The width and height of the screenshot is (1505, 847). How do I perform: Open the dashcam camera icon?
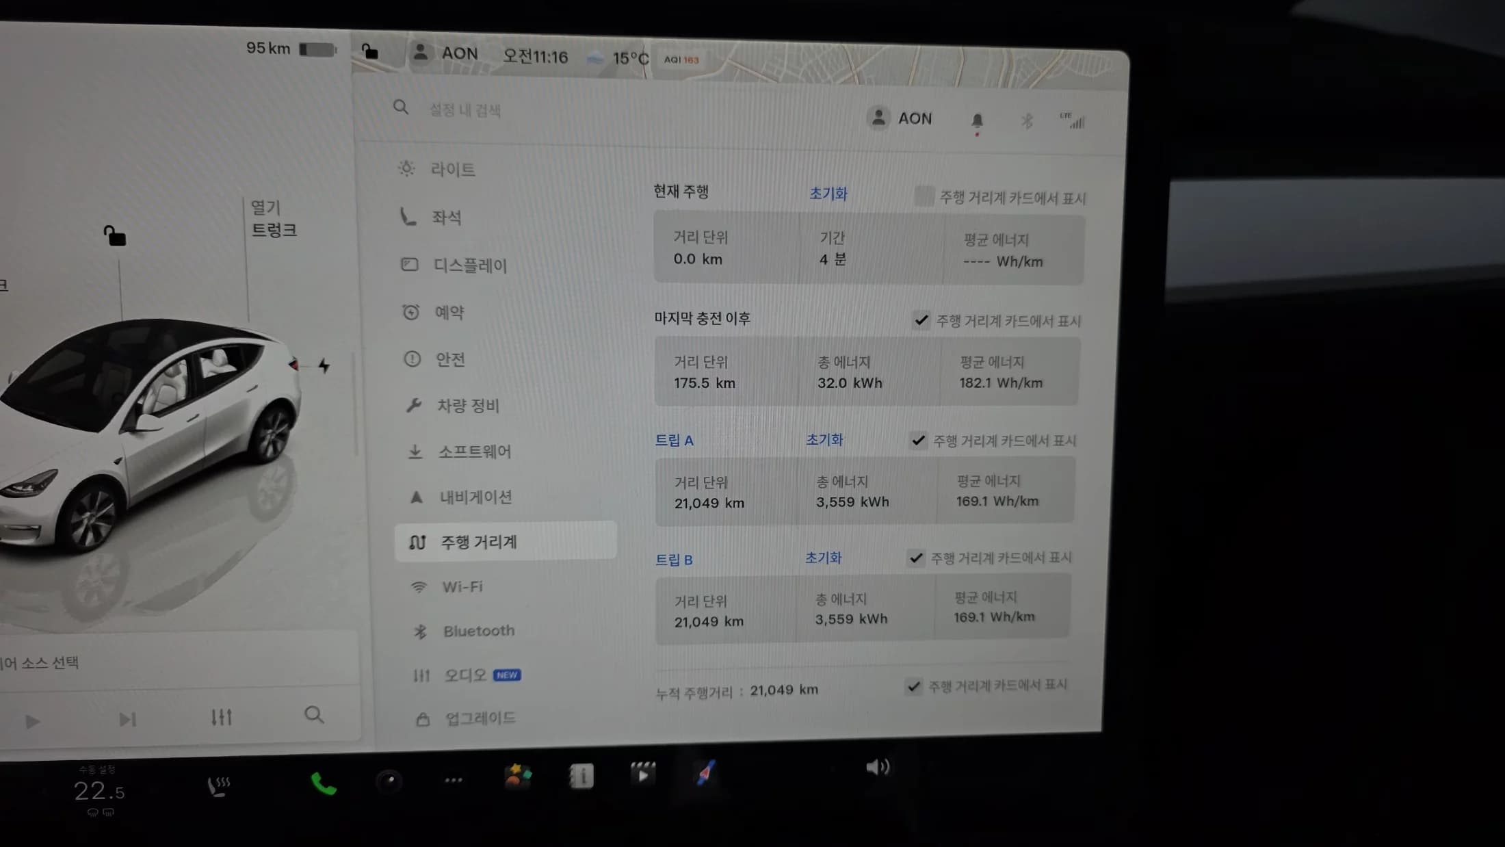tap(389, 781)
